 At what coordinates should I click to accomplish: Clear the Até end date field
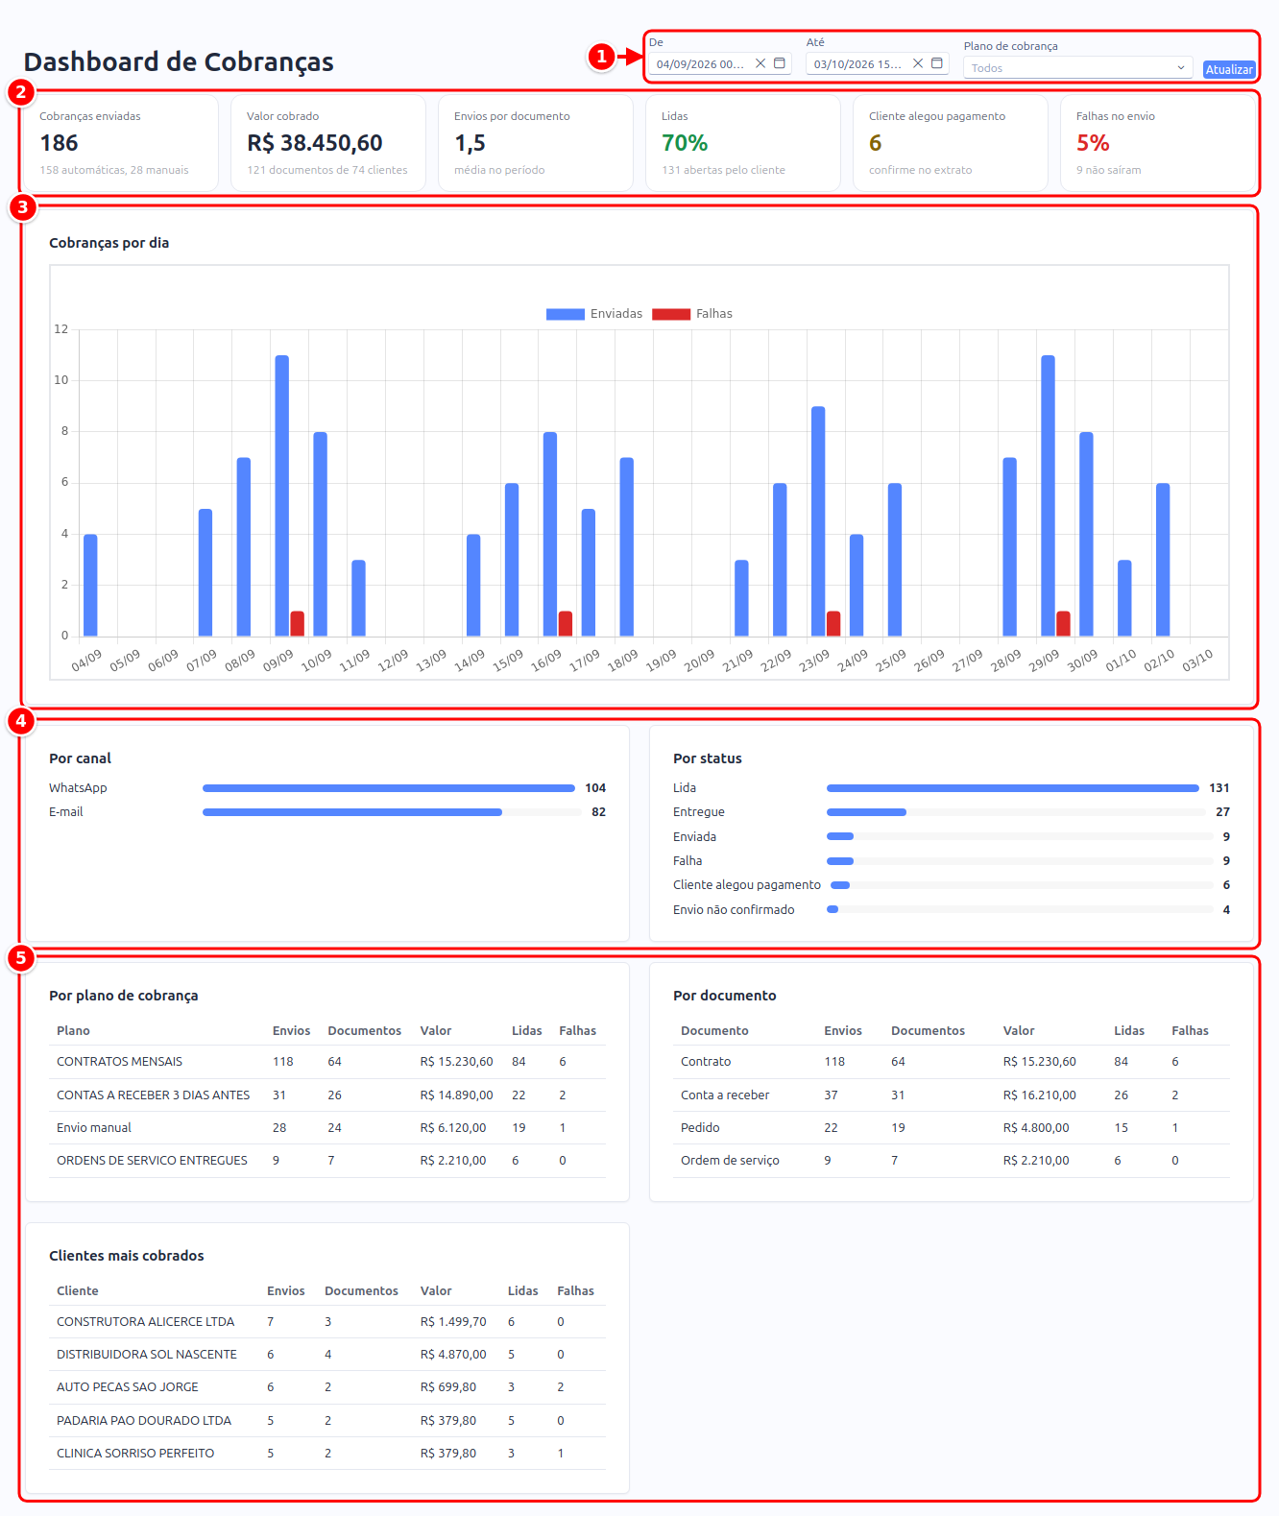click(918, 63)
